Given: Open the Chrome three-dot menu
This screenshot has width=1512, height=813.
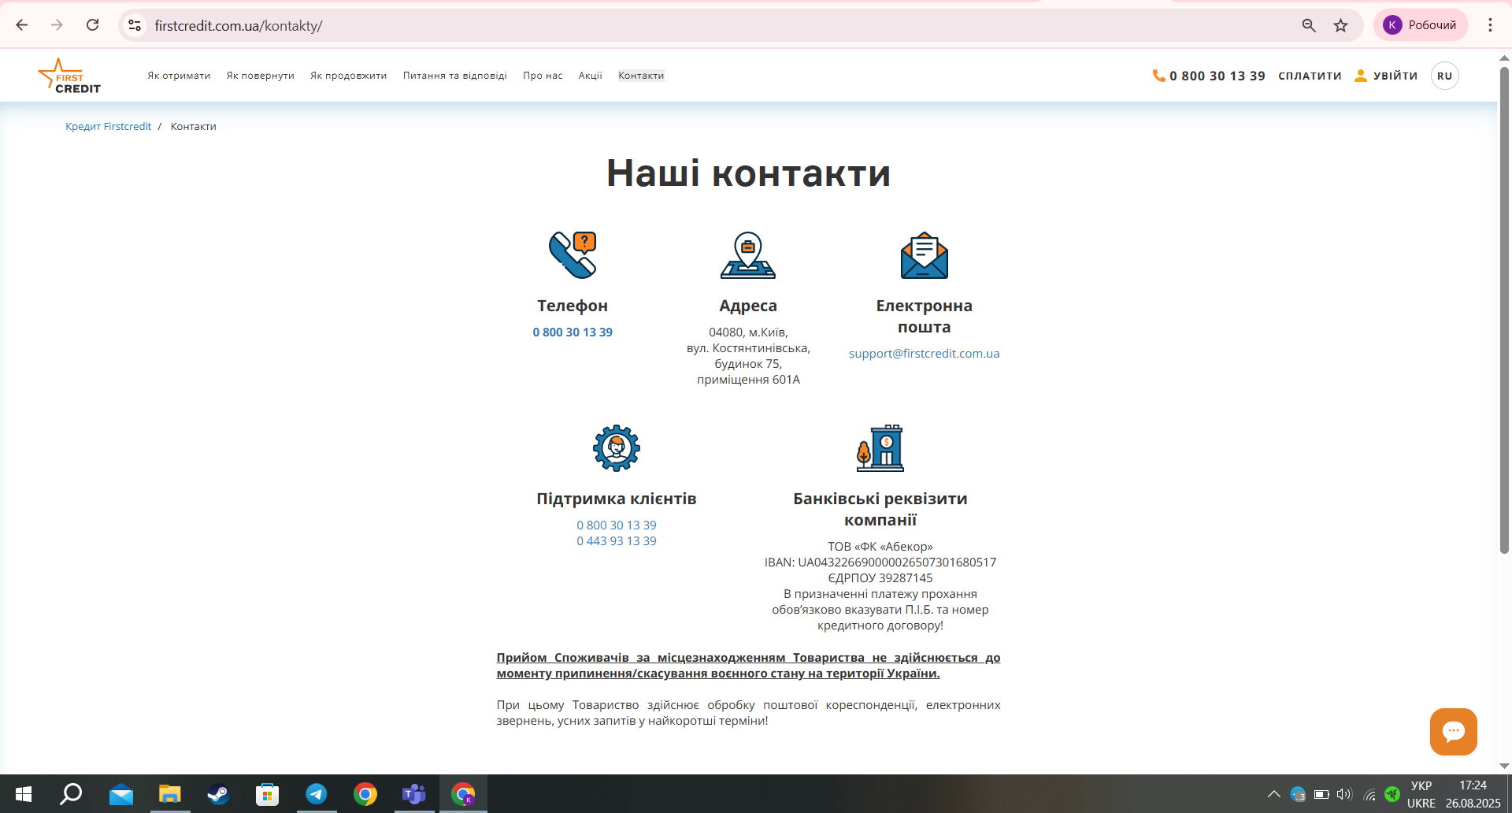Looking at the screenshot, I should tap(1490, 25).
